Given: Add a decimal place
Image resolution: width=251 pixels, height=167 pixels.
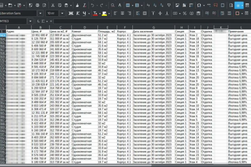Looking at the screenshot, I should (x=207, y=14).
